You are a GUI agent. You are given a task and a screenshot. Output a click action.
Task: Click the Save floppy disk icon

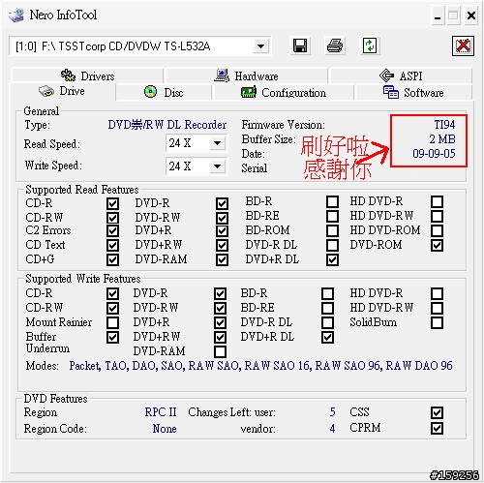click(300, 45)
